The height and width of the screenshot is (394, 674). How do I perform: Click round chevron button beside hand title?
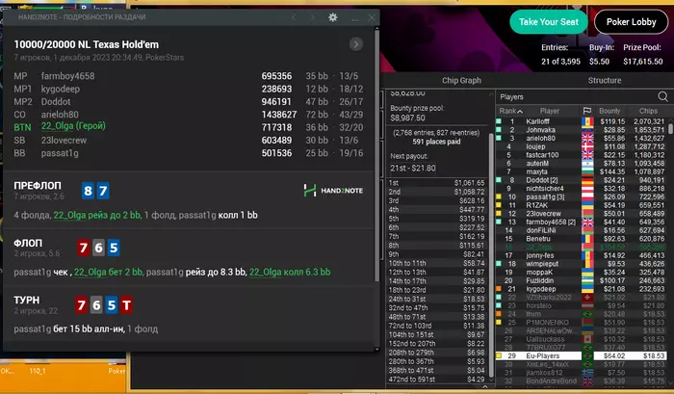[x=356, y=44]
